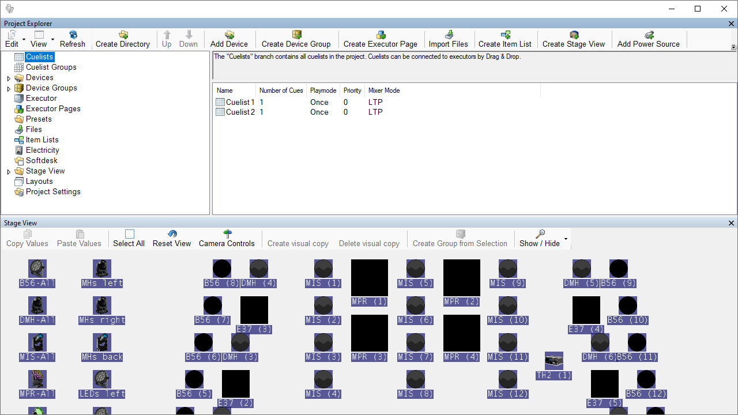738x415 pixels.
Task: Click the Import Files icon
Action: click(x=449, y=35)
